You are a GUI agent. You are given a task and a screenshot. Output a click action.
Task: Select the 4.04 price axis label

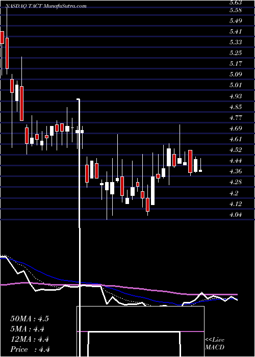(x=236, y=215)
